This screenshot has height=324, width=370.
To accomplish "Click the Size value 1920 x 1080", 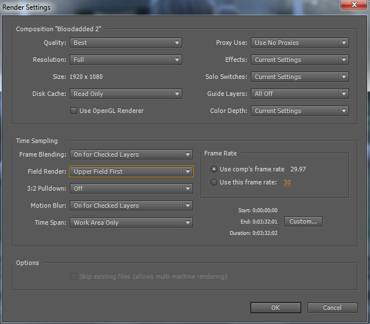I will (86, 77).
